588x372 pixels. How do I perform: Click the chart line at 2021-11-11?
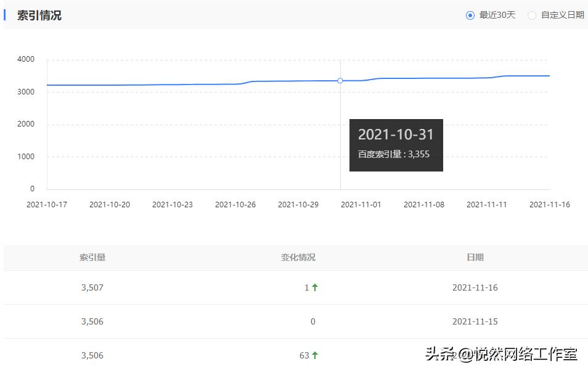point(488,76)
